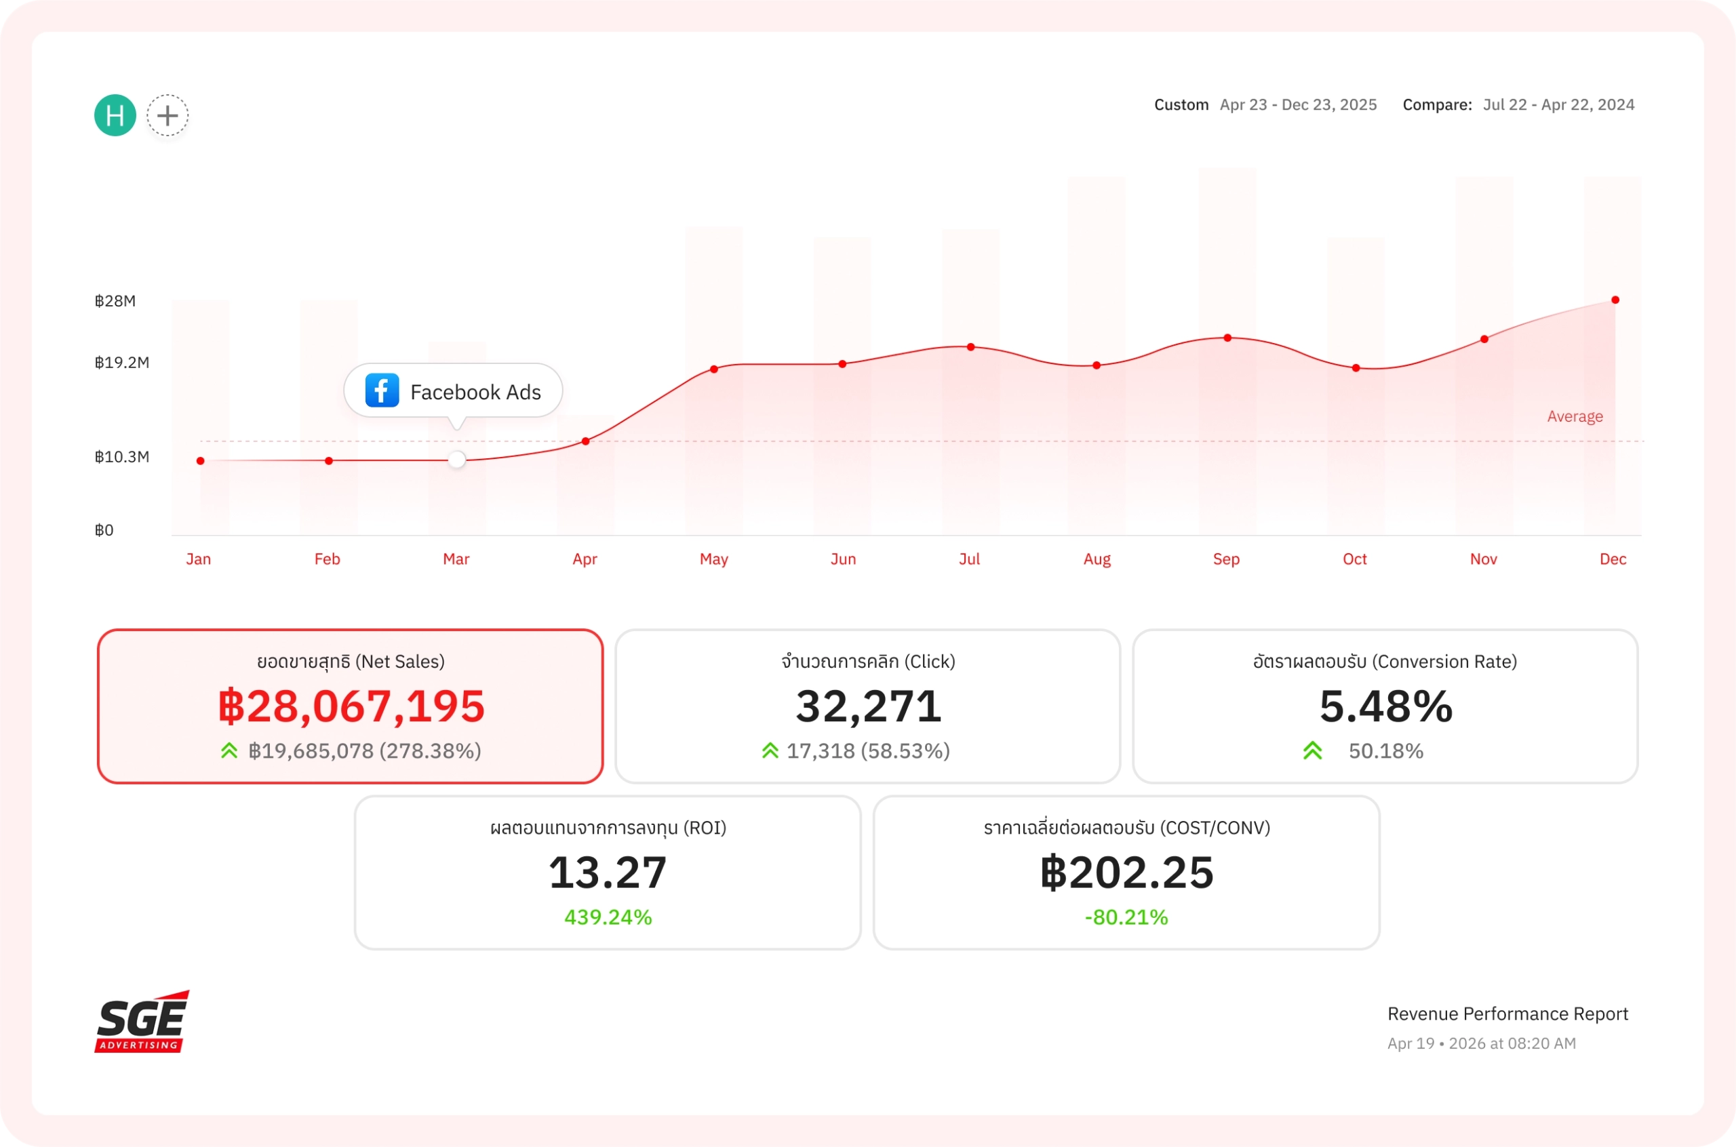Image resolution: width=1736 pixels, height=1147 pixels.
Task: Click the Mar x-axis month label
Action: [x=456, y=559]
